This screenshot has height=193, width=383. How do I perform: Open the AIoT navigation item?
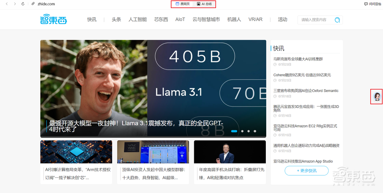point(180,20)
